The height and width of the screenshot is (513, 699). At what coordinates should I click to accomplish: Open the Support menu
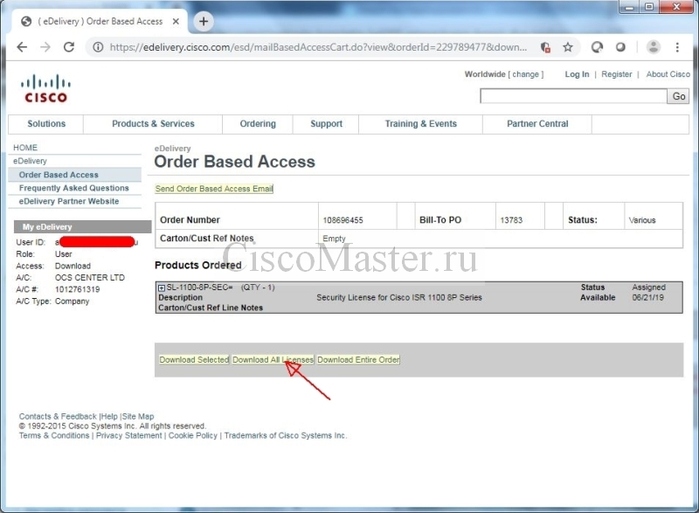326,123
